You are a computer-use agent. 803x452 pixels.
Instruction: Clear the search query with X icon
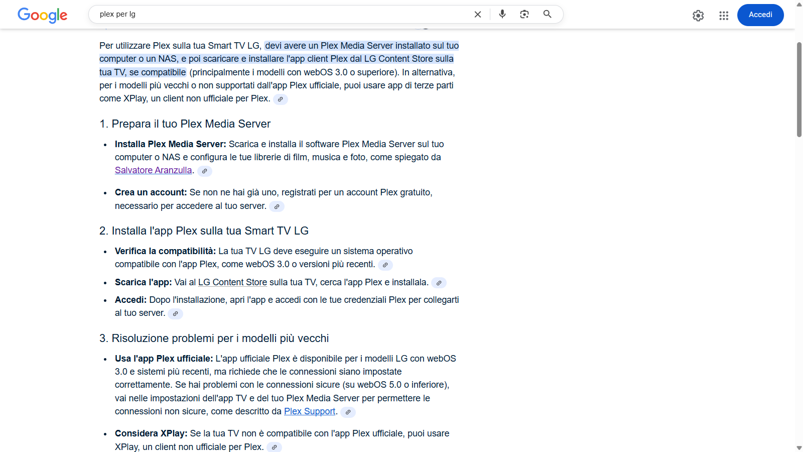click(478, 15)
